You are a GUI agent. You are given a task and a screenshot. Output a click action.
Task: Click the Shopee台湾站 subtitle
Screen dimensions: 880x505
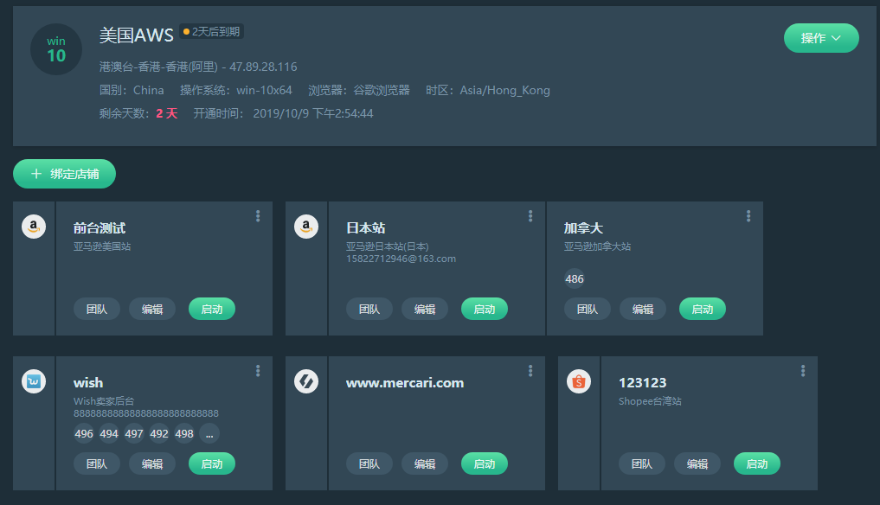(650, 401)
